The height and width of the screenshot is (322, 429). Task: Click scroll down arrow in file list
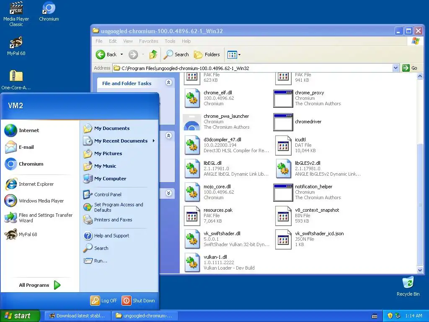[x=420, y=270]
